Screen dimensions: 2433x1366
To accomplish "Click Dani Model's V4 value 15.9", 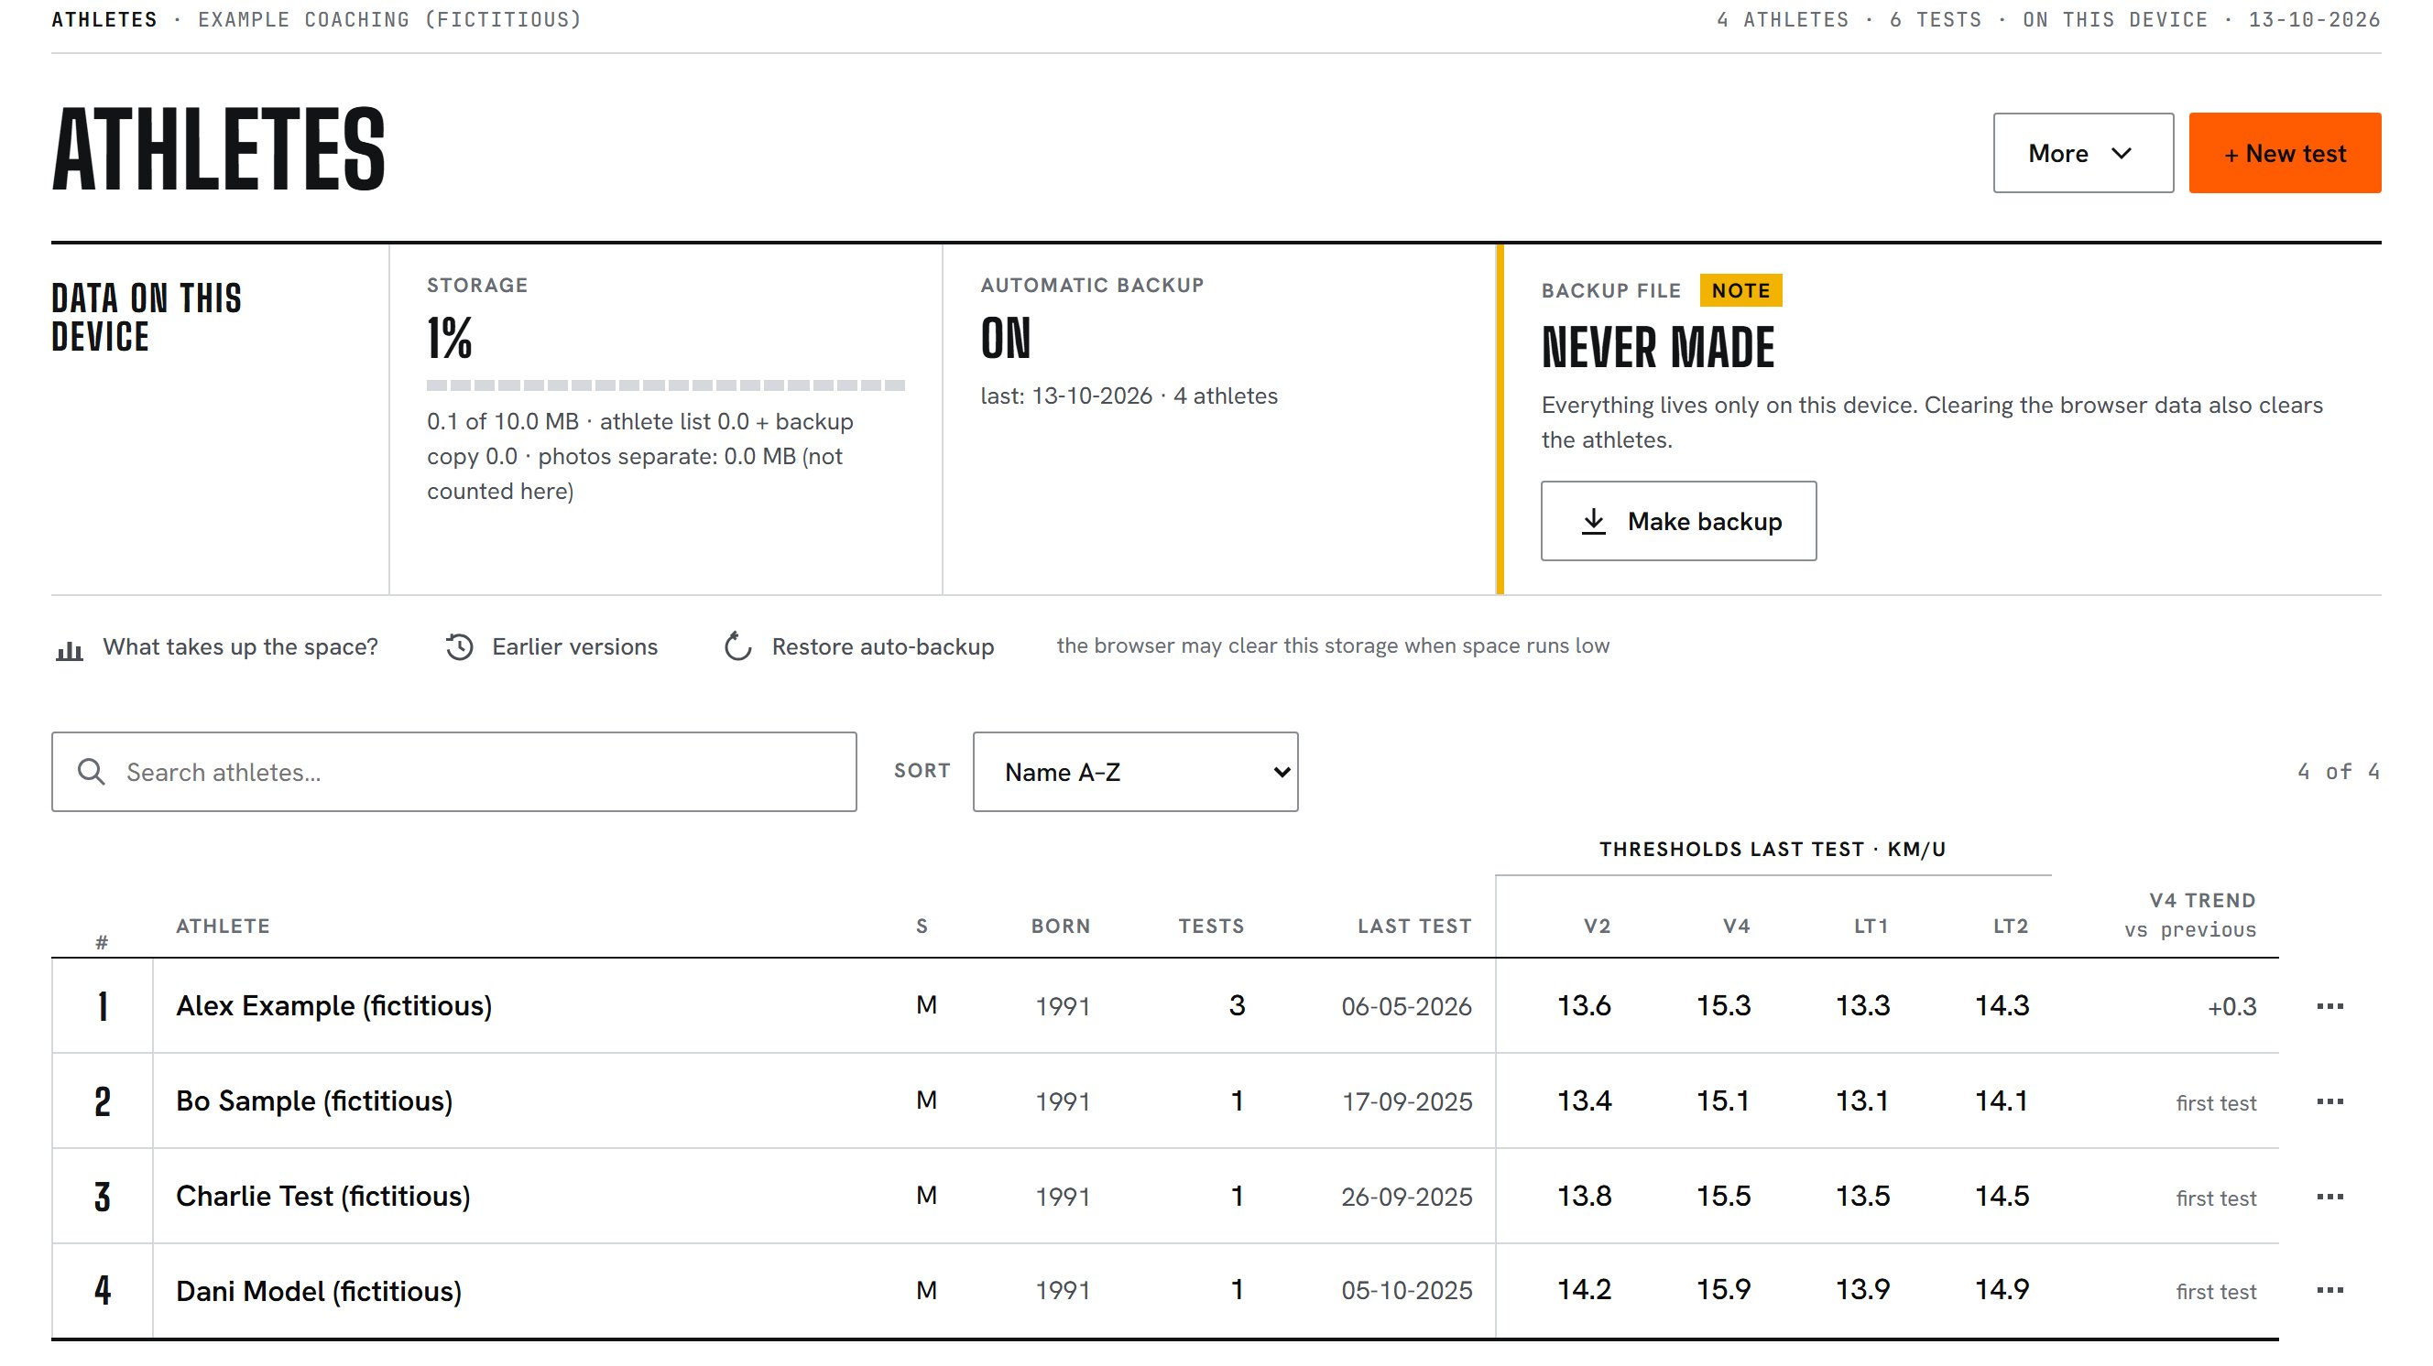I will pos(1724,1291).
